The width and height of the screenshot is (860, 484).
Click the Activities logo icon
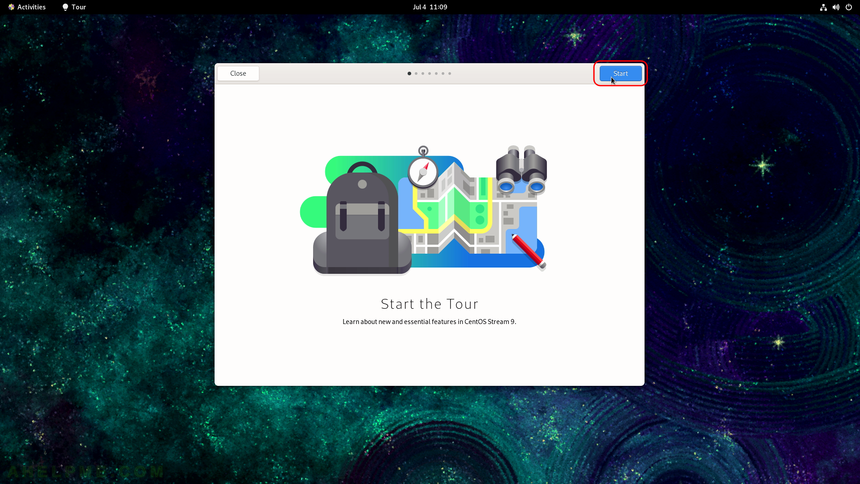tap(11, 7)
